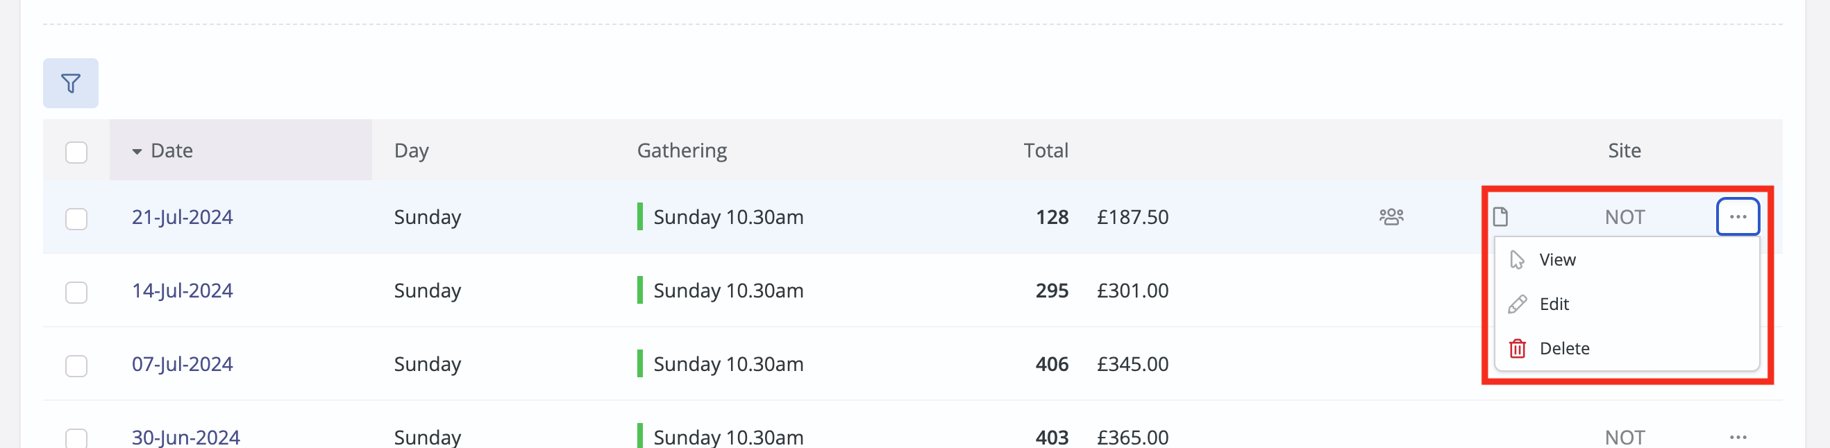Sort by the Total column header
Image resolution: width=1830 pixels, height=448 pixels.
click(x=1046, y=150)
